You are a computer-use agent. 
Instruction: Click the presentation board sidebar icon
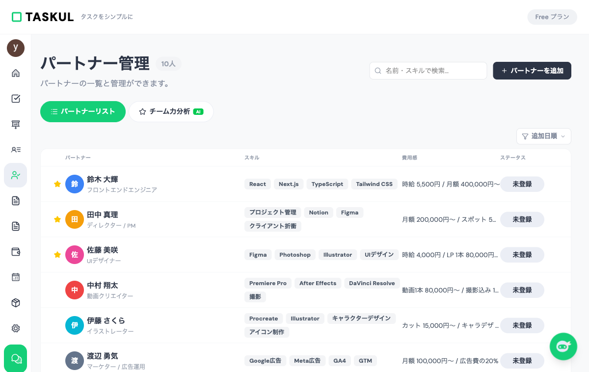pos(16,124)
